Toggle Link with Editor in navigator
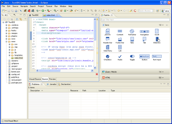Screen dimensions: 172x124 coord(21,19)
